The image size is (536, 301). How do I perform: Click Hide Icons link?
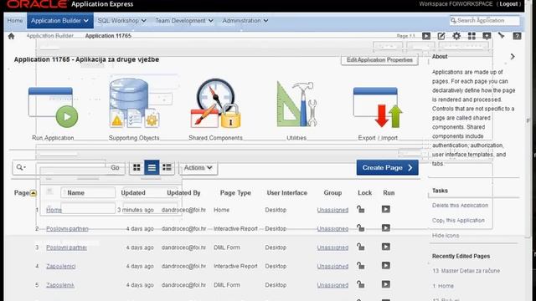coord(446,236)
